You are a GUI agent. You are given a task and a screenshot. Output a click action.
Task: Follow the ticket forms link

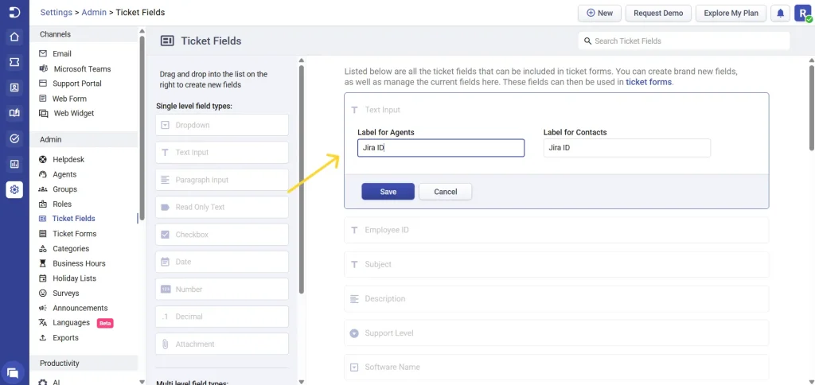click(649, 82)
